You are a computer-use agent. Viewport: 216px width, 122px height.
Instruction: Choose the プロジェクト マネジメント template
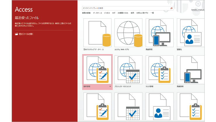pos(128,70)
